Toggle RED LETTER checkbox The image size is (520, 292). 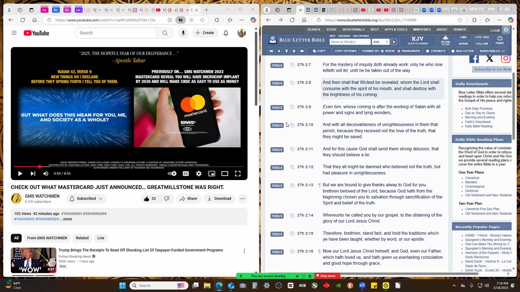pyautogui.click(x=453, y=51)
